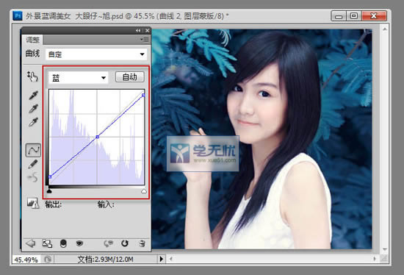Delete this adjustment layer with trash icon
404x275 pixels.
click(x=142, y=243)
